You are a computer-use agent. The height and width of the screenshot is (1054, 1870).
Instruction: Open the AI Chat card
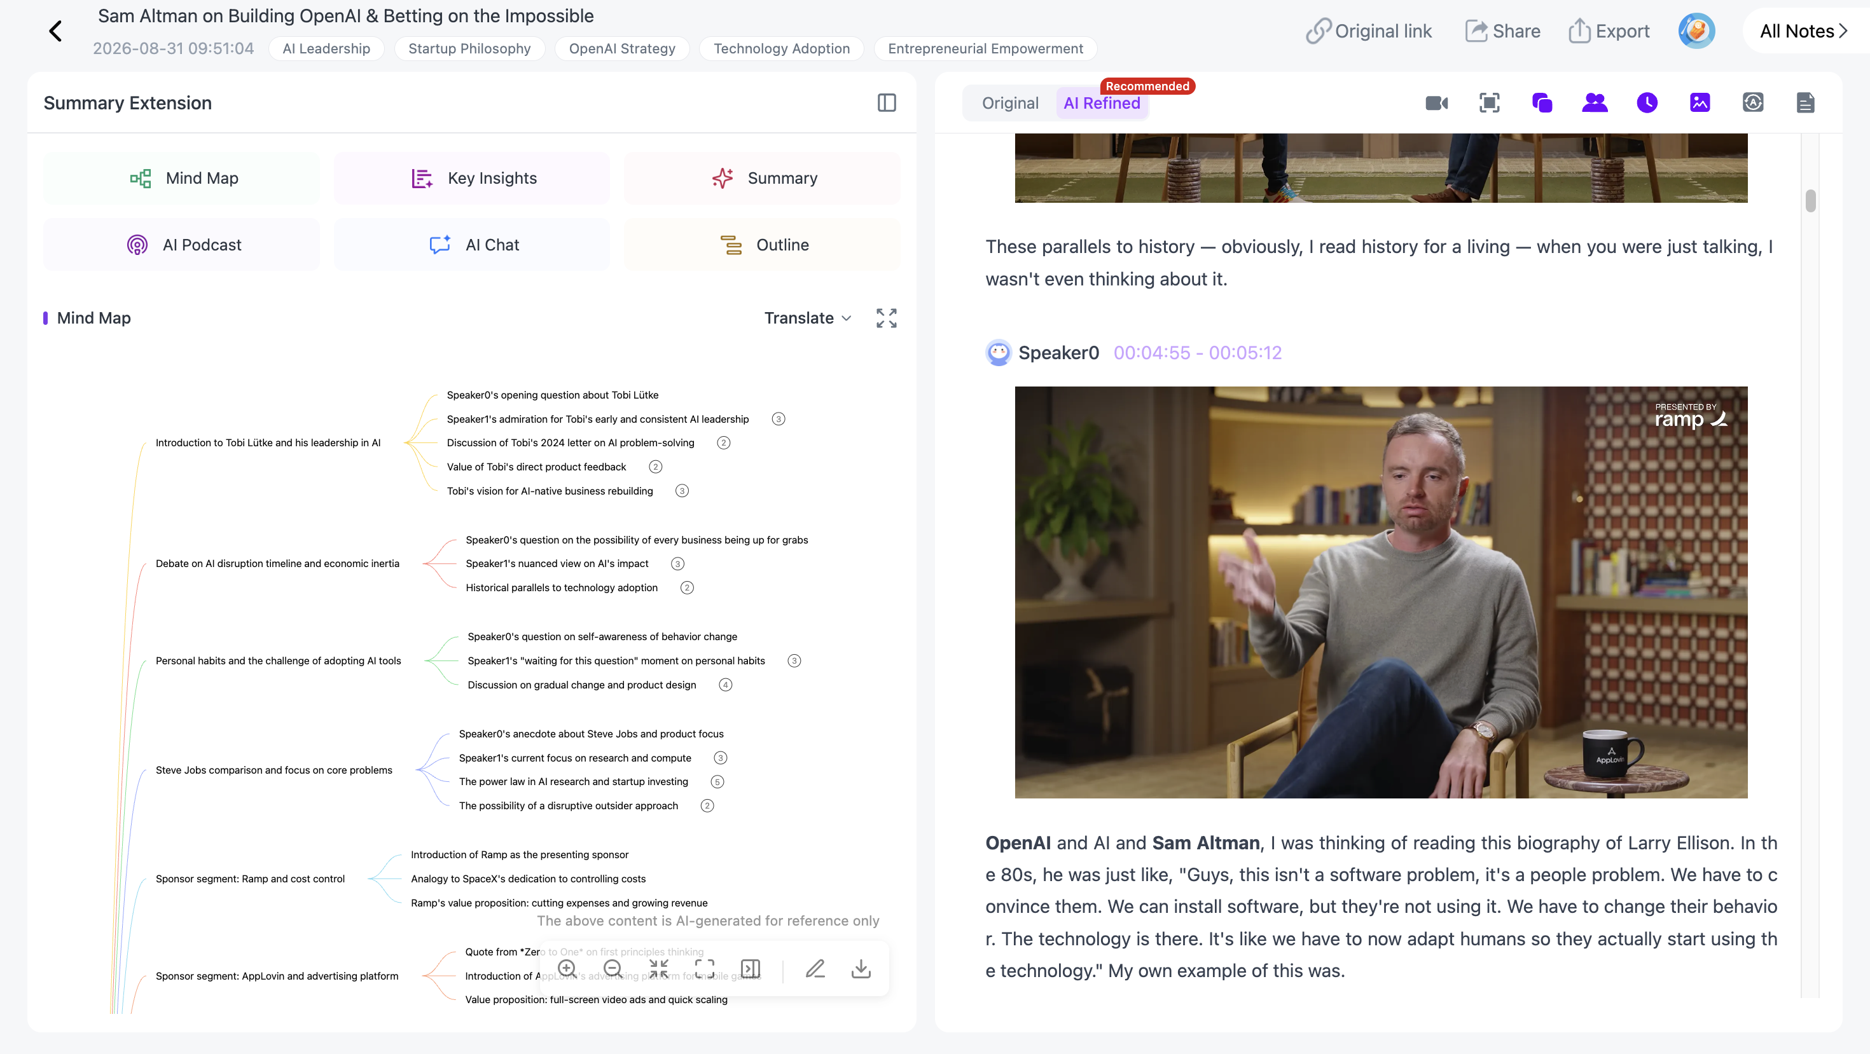tap(472, 245)
